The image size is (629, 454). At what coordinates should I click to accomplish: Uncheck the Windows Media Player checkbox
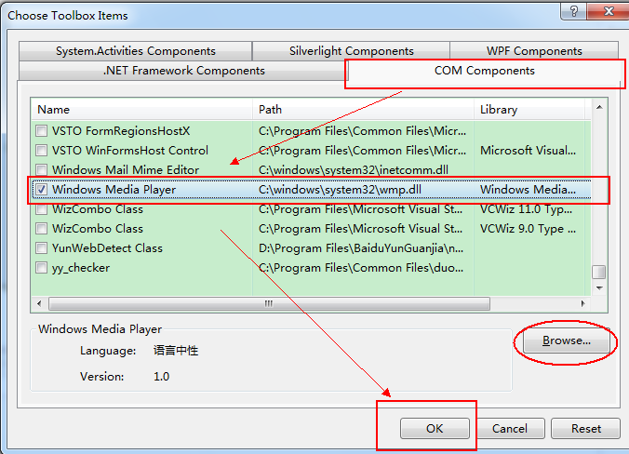pos(41,189)
